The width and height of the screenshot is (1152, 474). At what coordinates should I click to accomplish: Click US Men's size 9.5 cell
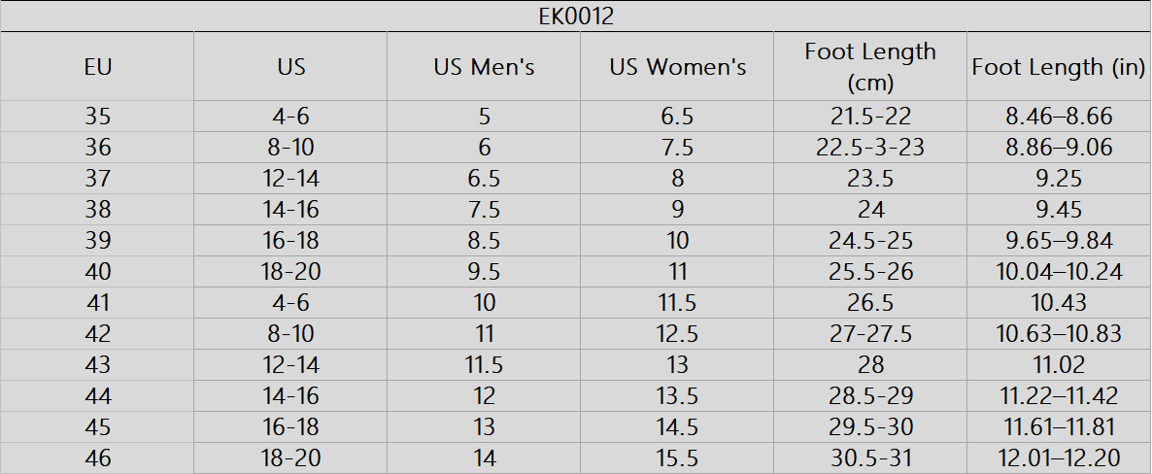[x=484, y=272]
